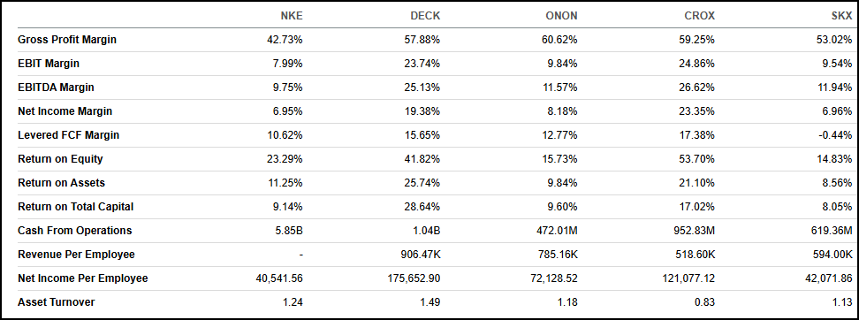
Task: Click Net Income Per Employee label
Action: click(83, 278)
